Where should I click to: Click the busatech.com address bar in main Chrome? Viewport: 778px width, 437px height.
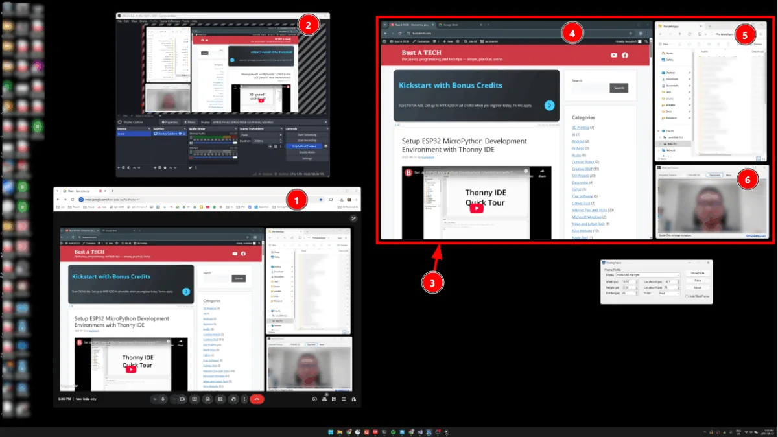[519, 33]
